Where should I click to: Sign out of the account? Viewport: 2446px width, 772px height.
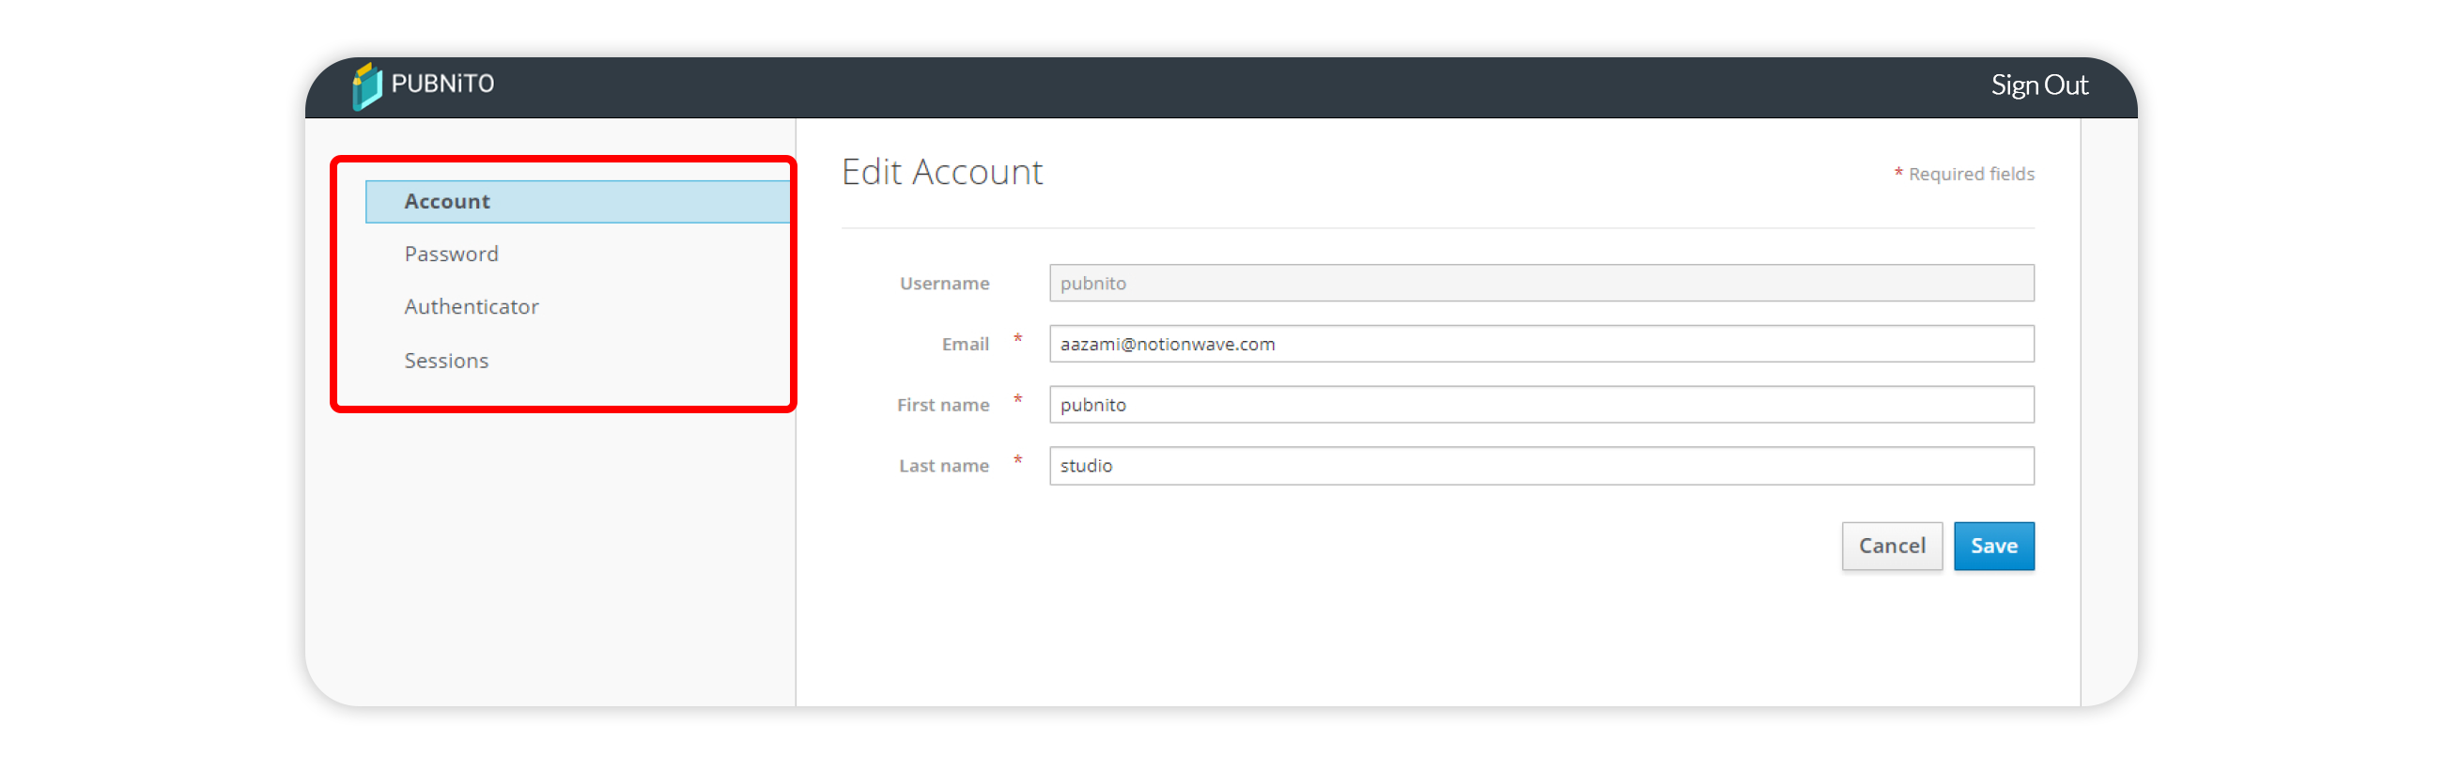click(2037, 85)
